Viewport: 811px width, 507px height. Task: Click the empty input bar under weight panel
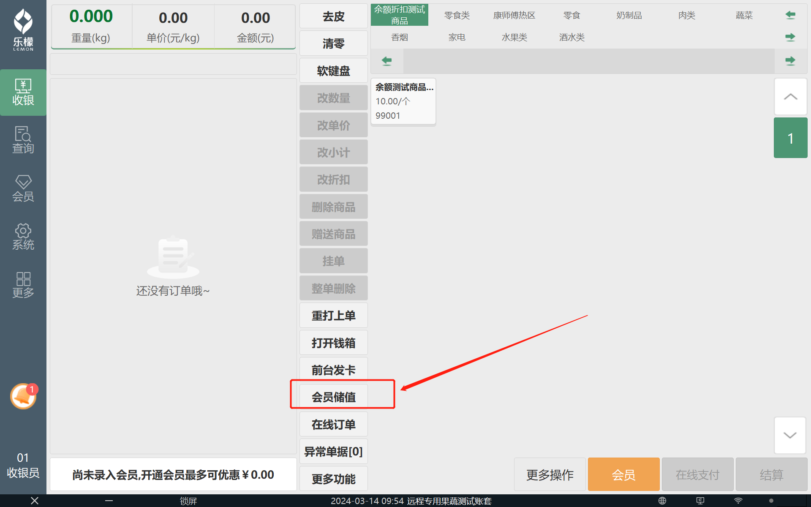click(x=173, y=64)
